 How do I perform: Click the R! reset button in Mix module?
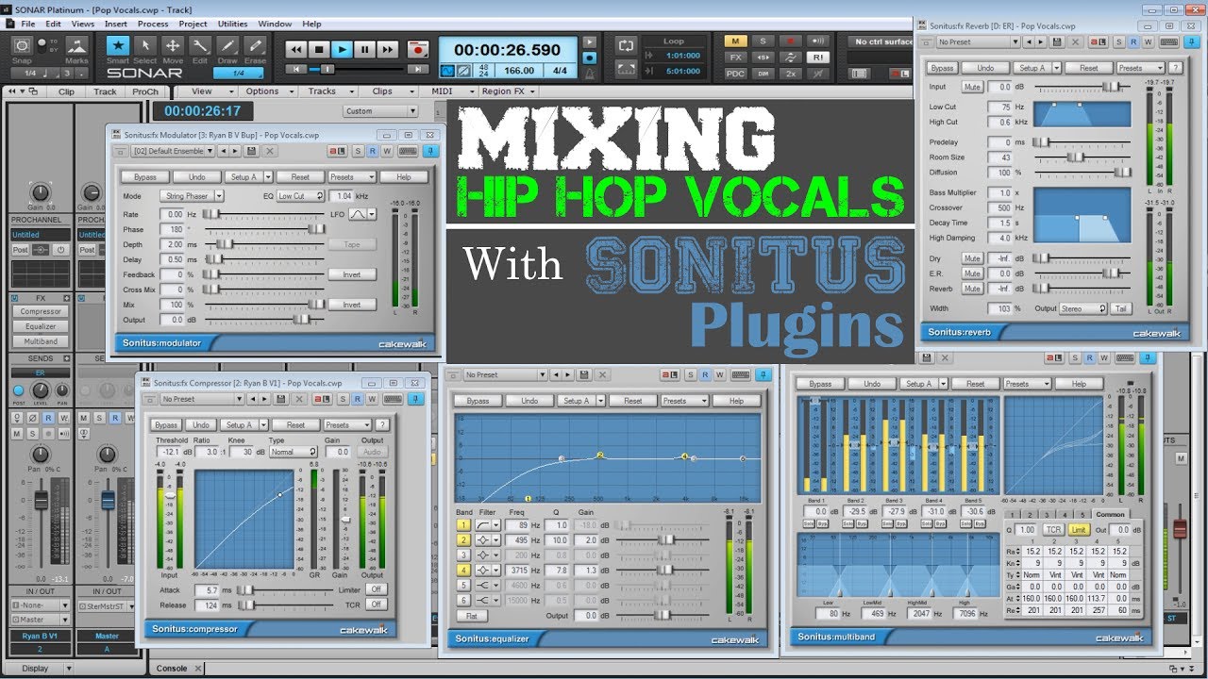click(x=817, y=57)
